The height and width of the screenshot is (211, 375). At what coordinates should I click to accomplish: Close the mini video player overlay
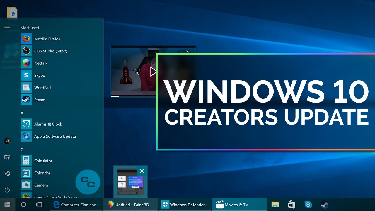[x=188, y=51]
